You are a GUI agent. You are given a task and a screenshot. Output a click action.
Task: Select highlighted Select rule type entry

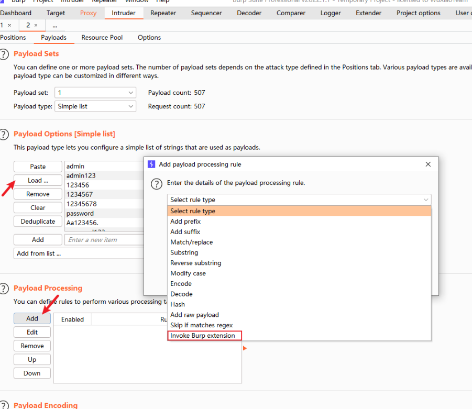[x=299, y=211]
